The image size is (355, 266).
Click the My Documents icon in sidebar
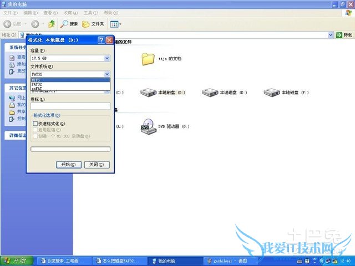(x=12, y=105)
